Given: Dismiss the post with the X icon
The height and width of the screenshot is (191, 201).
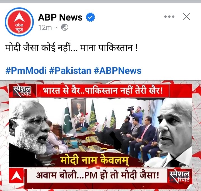Looking at the screenshot, I should (x=186, y=17).
